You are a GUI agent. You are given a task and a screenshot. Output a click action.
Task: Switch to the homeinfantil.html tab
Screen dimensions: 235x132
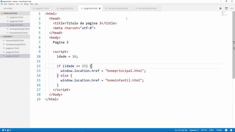point(147,8)
